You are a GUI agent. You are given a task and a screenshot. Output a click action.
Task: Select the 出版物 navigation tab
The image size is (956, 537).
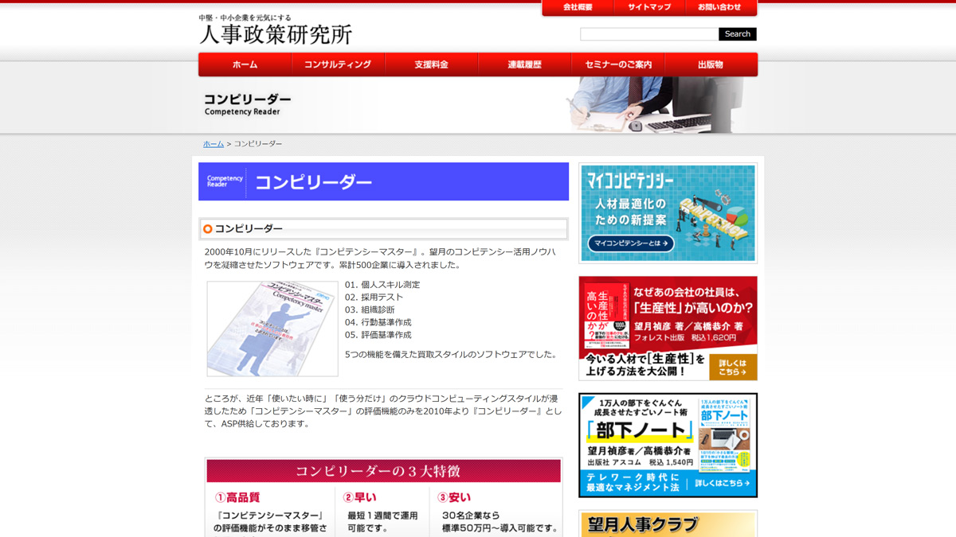[x=710, y=64]
